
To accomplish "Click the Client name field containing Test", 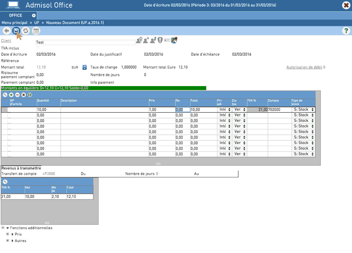I will click(85, 42).
